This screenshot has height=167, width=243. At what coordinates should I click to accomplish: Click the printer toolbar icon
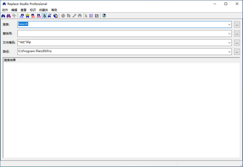(80, 16)
